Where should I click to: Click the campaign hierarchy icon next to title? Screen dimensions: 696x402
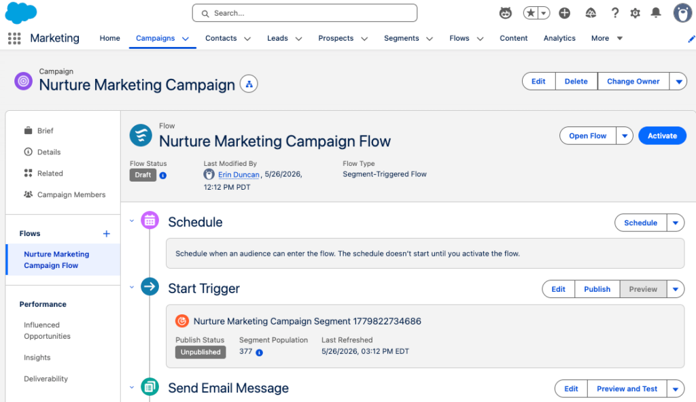(x=249, y=84)
